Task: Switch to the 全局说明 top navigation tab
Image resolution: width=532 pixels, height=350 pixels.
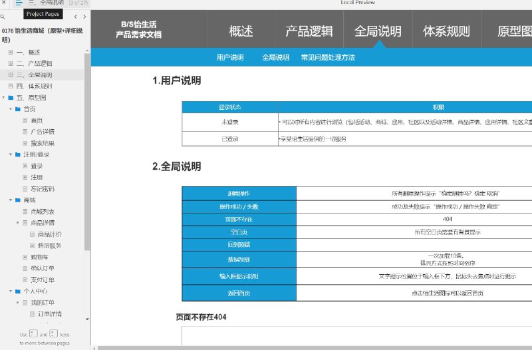Action: point(378,31)
